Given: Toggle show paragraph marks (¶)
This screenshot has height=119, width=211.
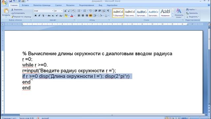Looking at the screenshot, I should (108, 11).
